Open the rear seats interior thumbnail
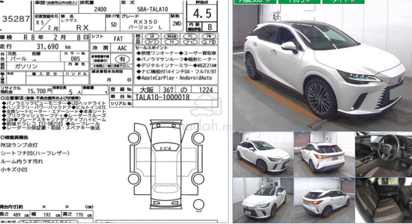This screenshot has width=412, height=224. 383,200
